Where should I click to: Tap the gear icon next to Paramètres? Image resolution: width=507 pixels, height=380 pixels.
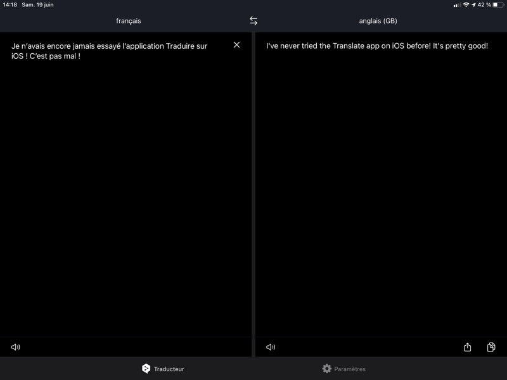[327, 369]
